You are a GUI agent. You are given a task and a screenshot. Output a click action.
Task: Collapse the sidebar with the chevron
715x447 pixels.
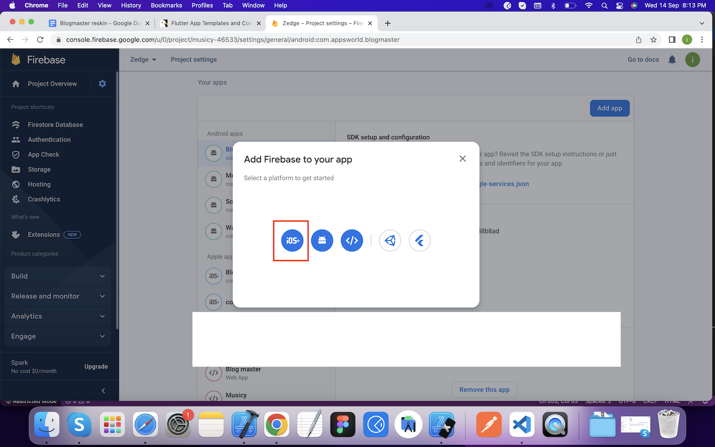tap(103, 391)
